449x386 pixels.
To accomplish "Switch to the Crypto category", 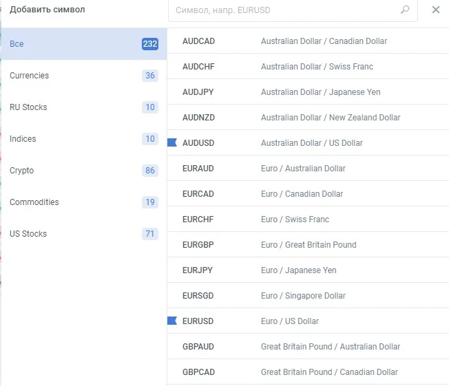I will point(84,171).
